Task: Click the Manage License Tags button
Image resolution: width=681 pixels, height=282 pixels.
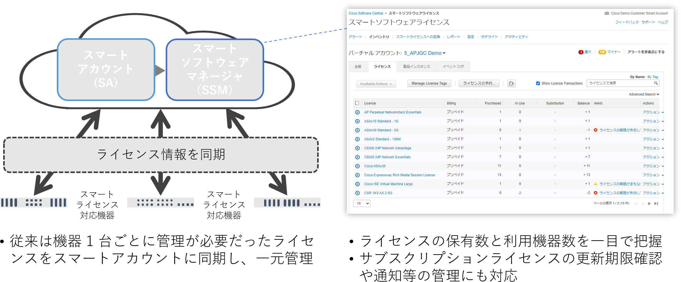Action: 429,83
